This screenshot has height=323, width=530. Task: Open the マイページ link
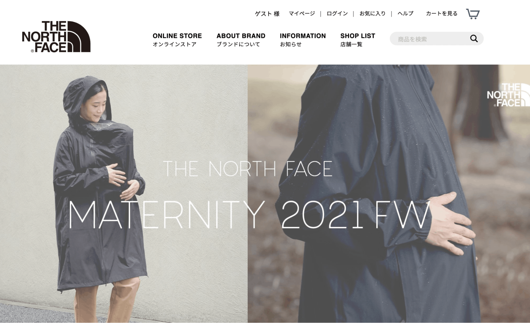coord(302,14)
